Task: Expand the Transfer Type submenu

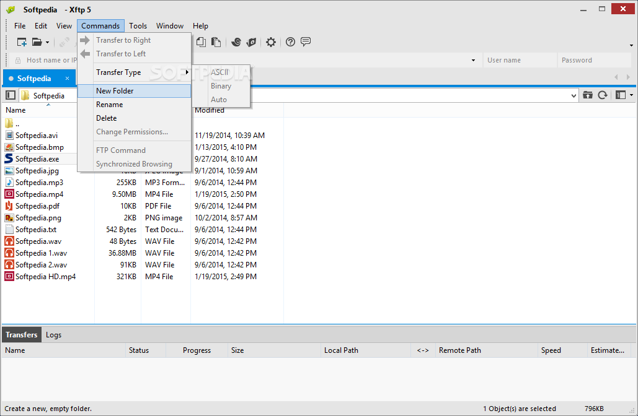Action: click(x=134, y=72)
